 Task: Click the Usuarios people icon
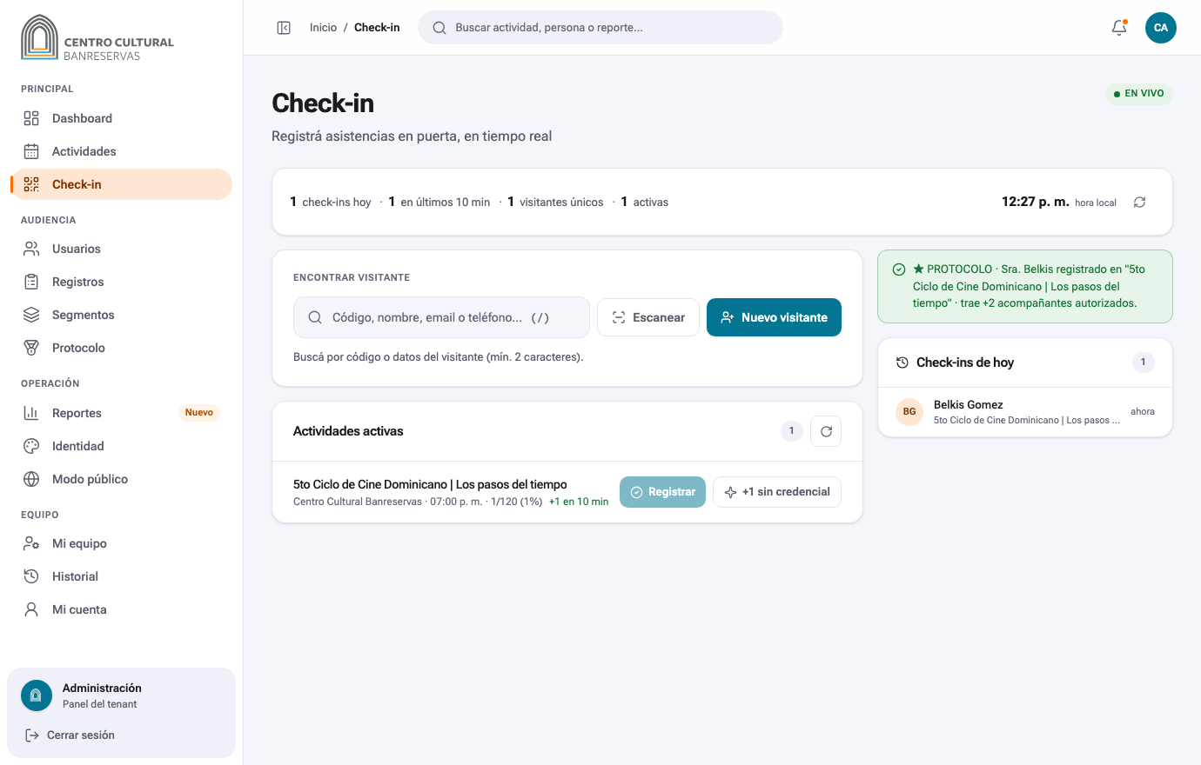coord(31,249)
